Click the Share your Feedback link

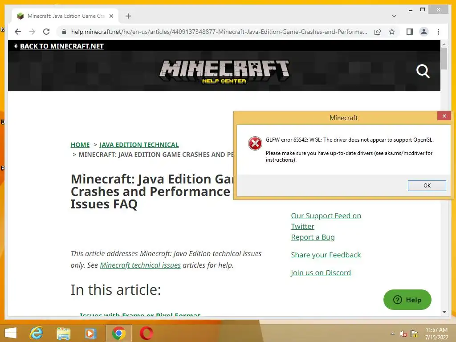pyautogui.click(x=326, y=255)
